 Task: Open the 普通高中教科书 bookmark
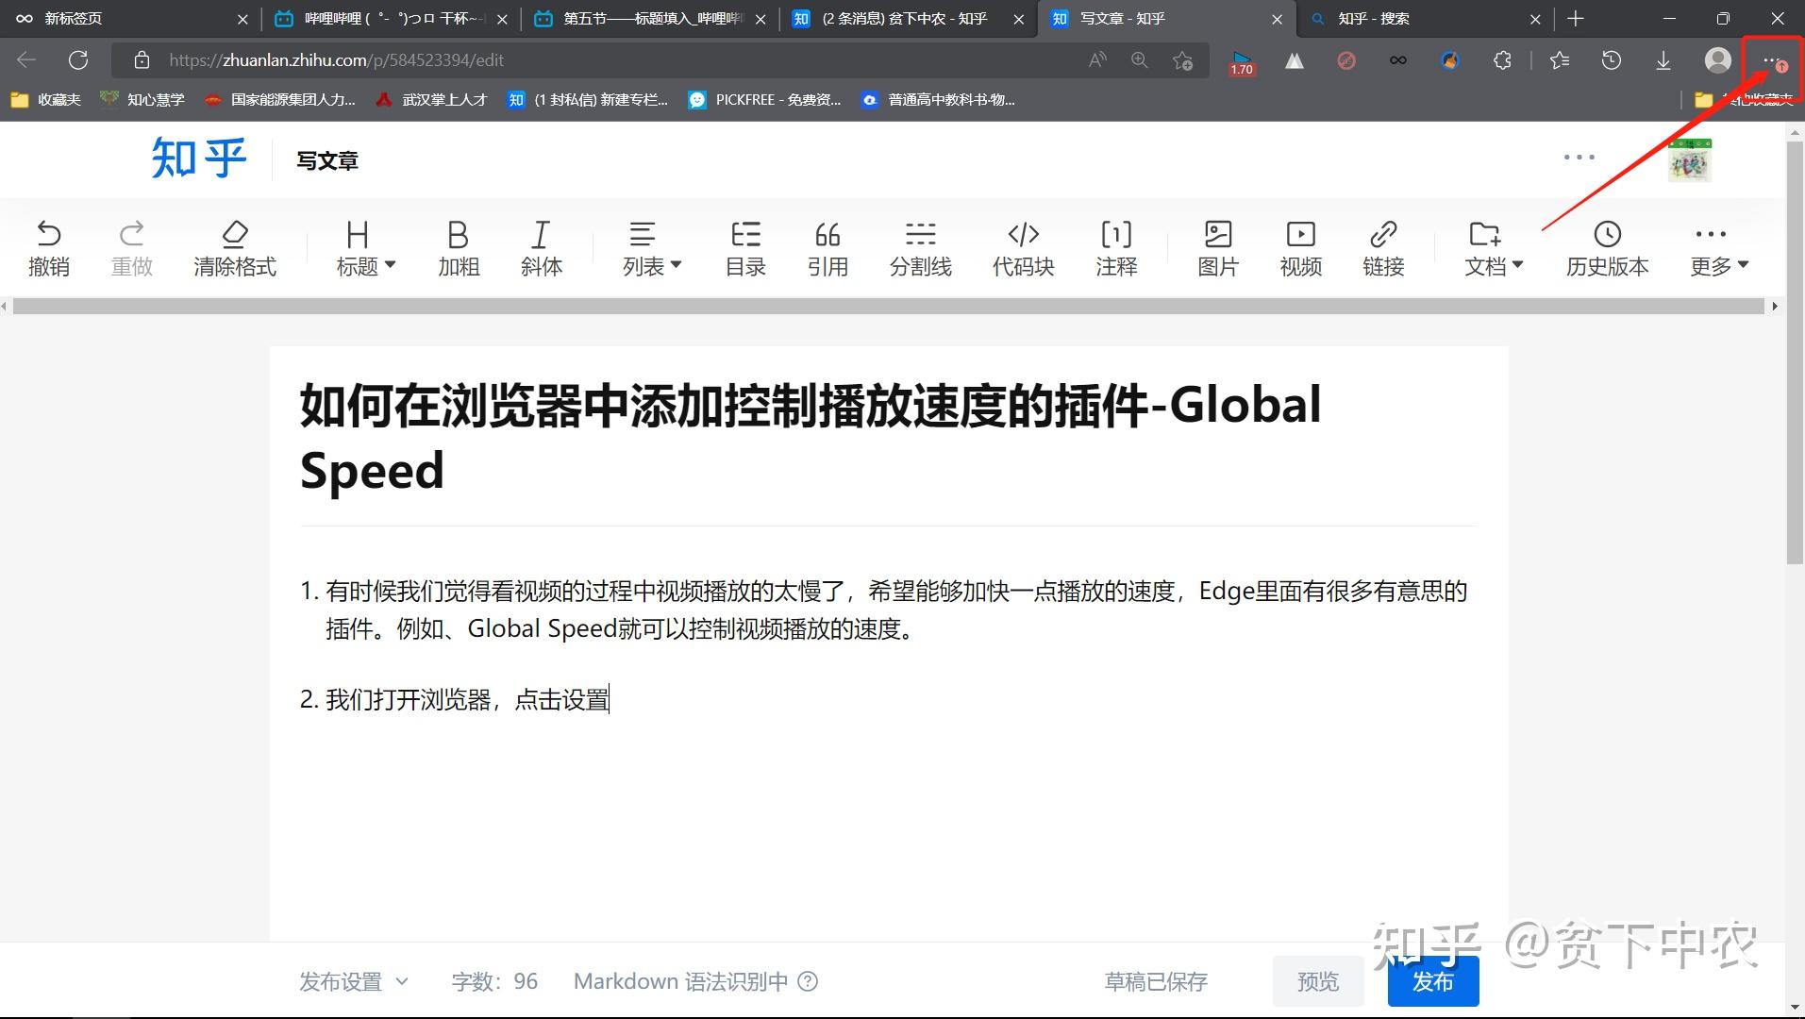click(x=939, y=99)
